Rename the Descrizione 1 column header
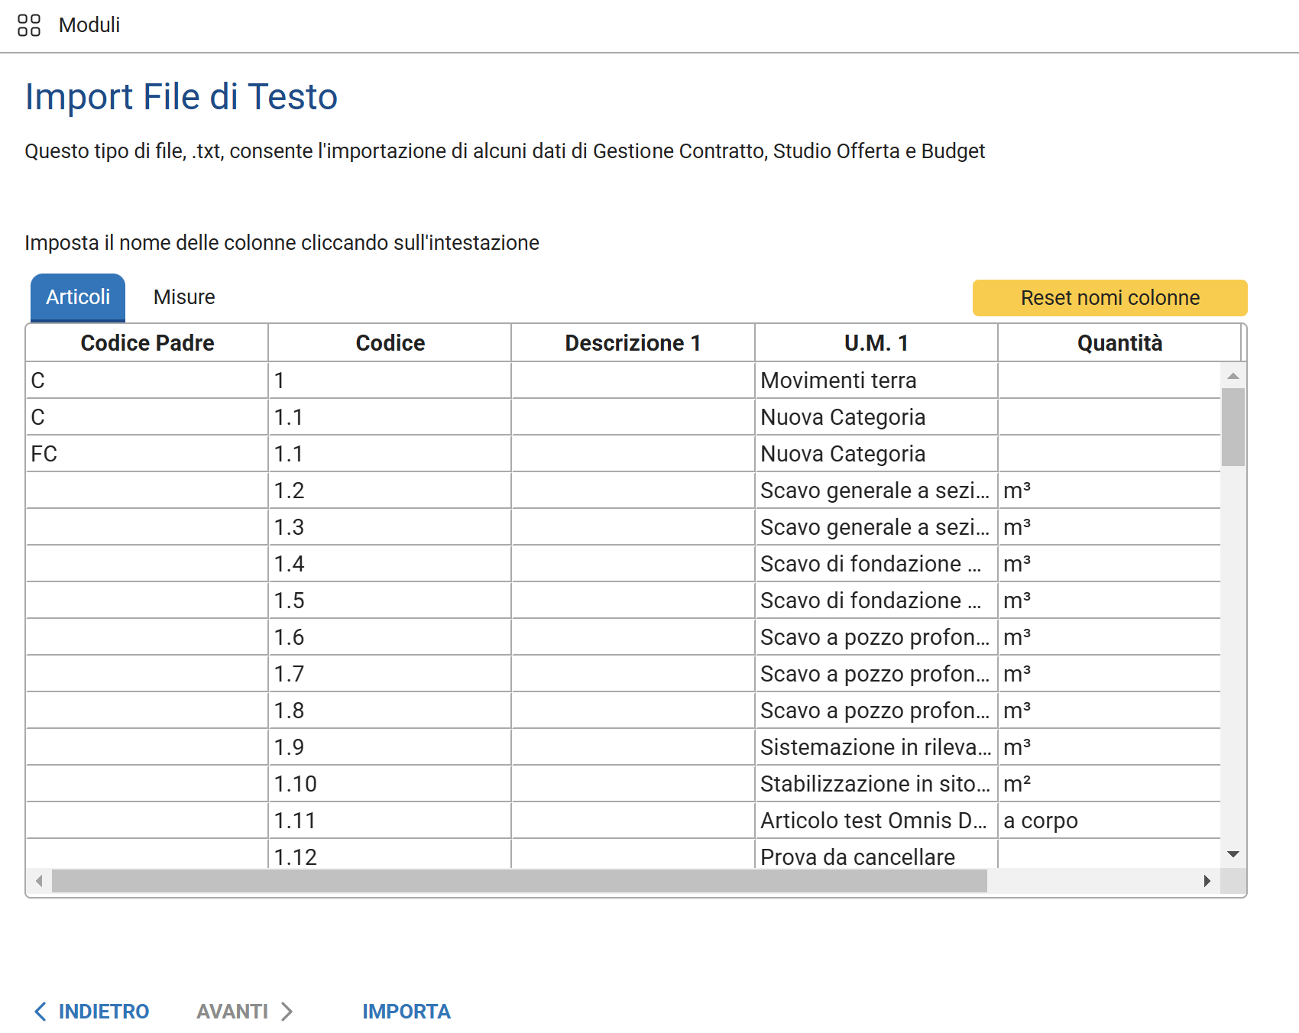This screenshot has height=1033, width=1299. 633,343
